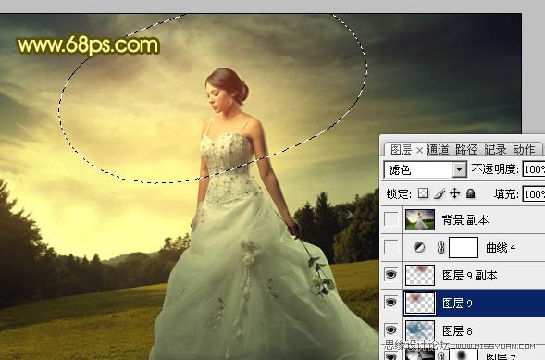The height and width of the screenshot is (360, 545).
Task: Select the layer named 背景 副本
Action: click(x=464, y=220)
